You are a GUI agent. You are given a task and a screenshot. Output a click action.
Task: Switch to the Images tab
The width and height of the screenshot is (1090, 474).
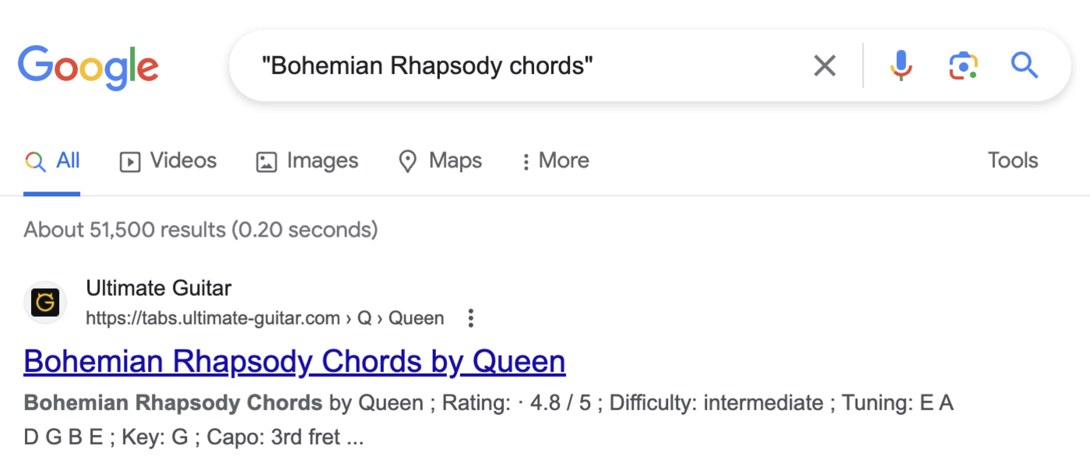pyautogui.click(x=322, y=161)
